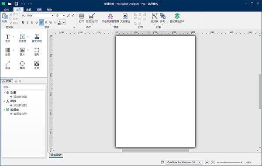Open document properties (文档属性)
The image size is (262, 166).
pos(125,18)
